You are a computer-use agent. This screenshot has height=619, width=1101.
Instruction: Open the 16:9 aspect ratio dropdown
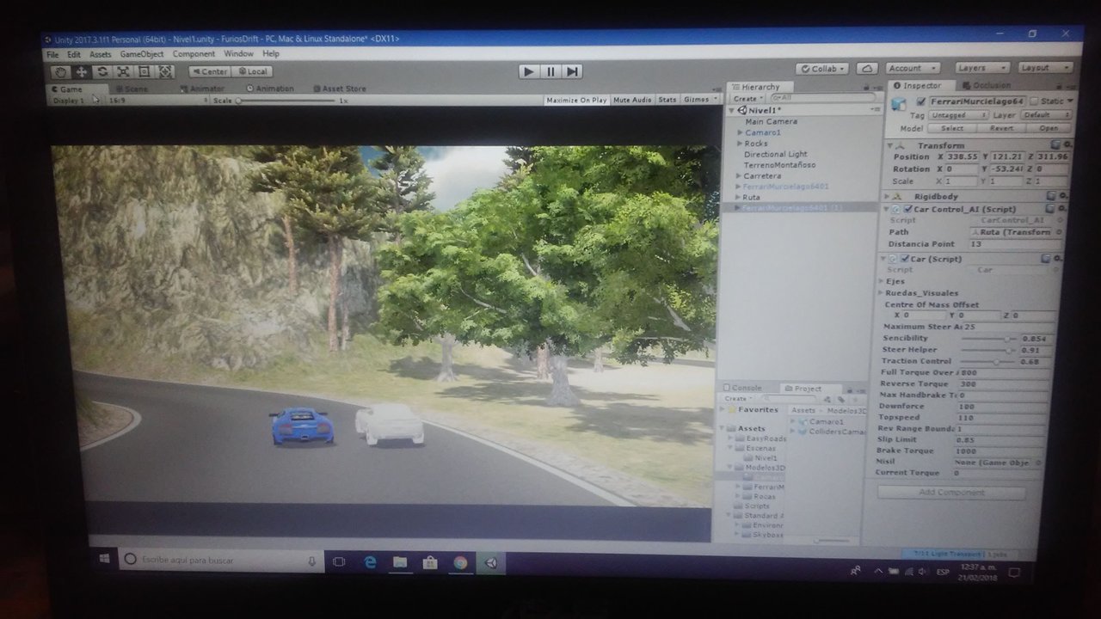coord(157,101)
